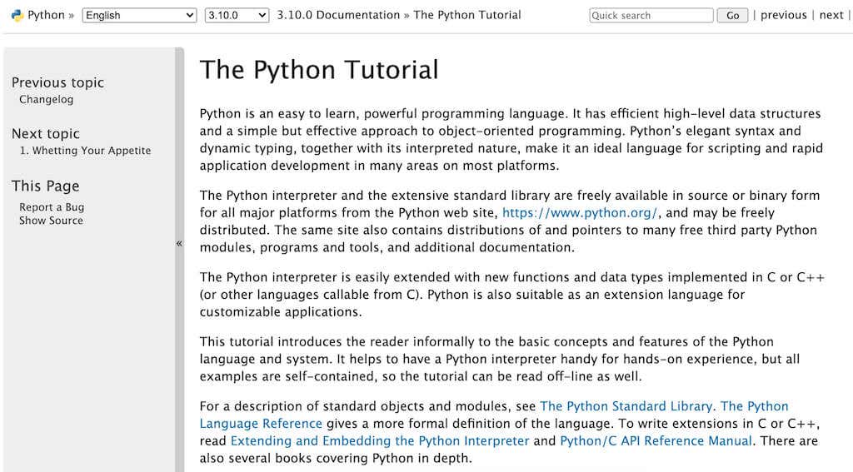Click the Quick search input field
Screen dimensions: 853x472
(651, 15)
